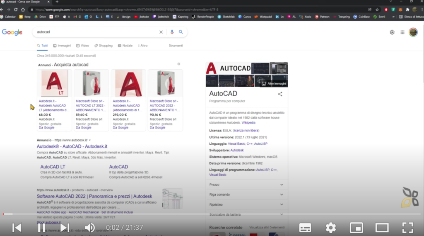Switch to Immagini tab

[x=62, y=46]
